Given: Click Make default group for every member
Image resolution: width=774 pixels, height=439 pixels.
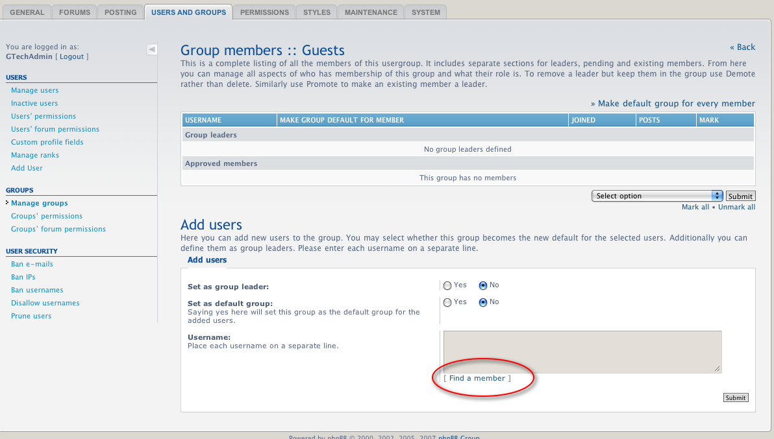Looking at the screenshot, I should point(673,104).
